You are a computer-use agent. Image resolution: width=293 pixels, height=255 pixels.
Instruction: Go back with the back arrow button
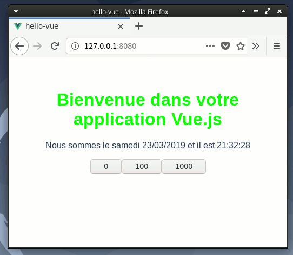click(19, 46)
